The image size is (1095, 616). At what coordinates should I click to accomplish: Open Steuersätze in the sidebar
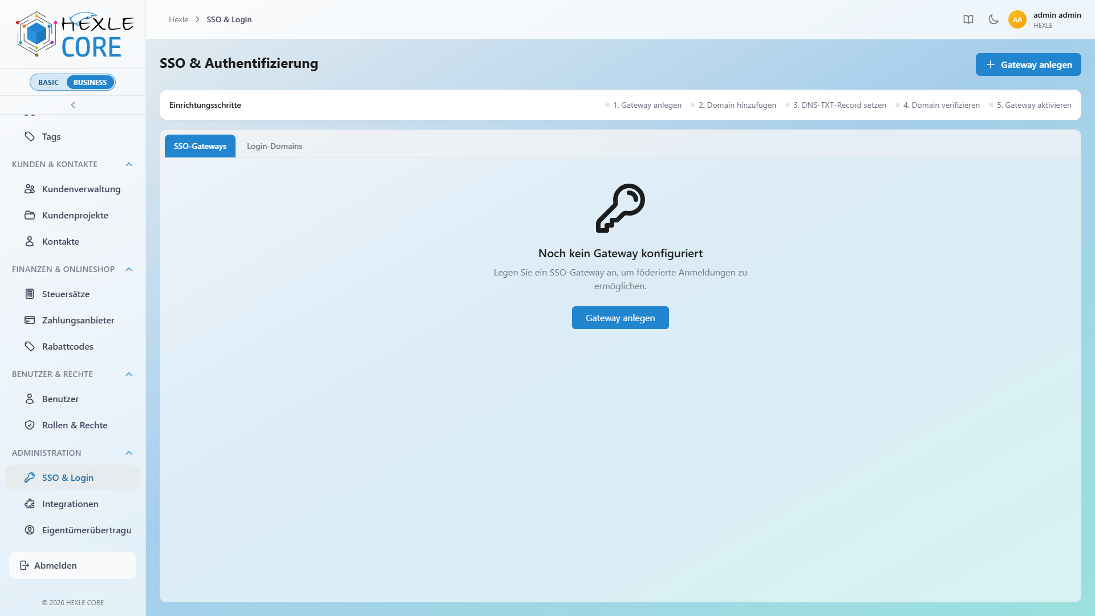72,294
